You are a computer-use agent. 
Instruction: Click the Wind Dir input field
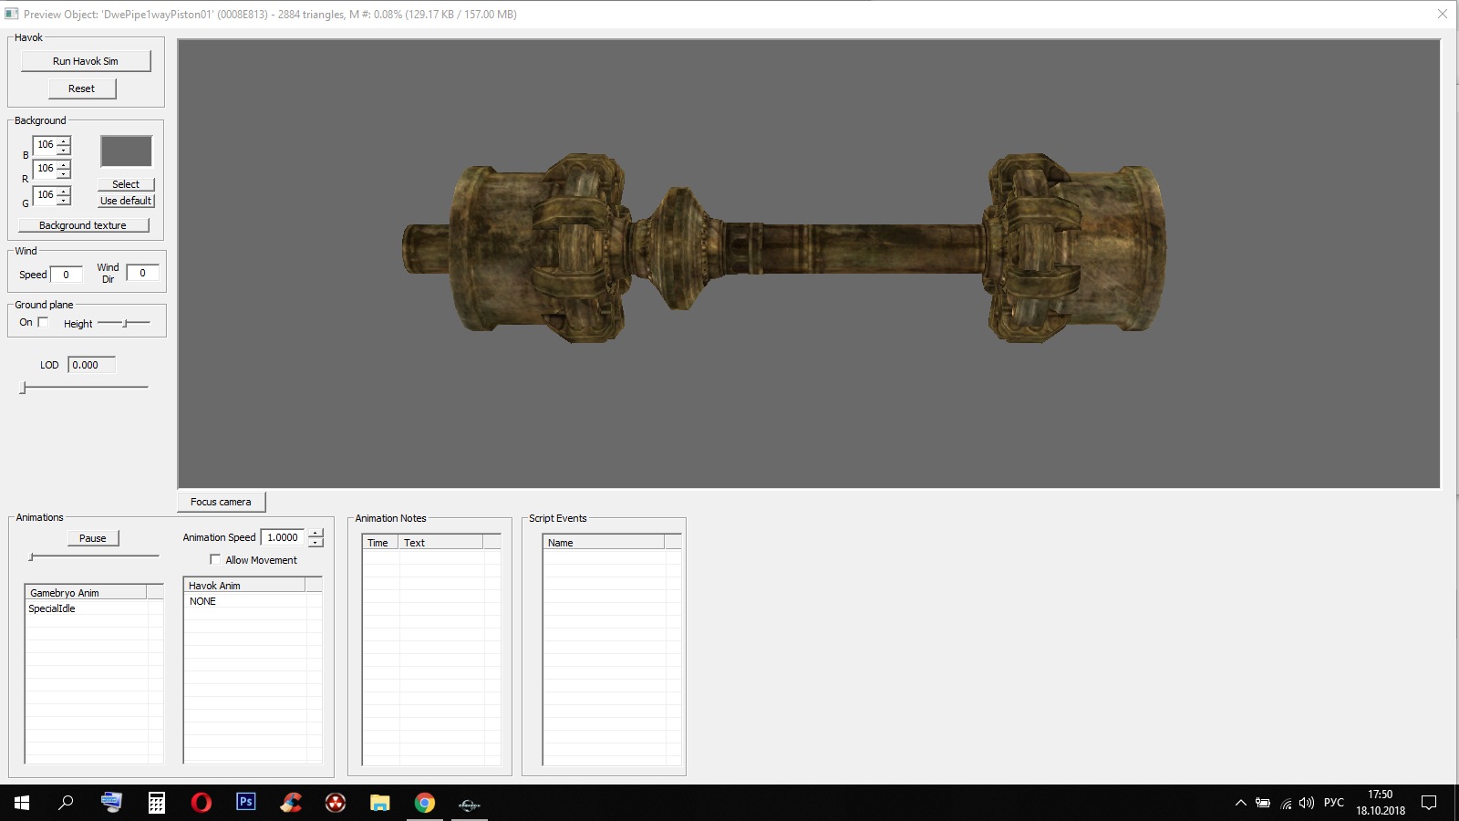142,273
